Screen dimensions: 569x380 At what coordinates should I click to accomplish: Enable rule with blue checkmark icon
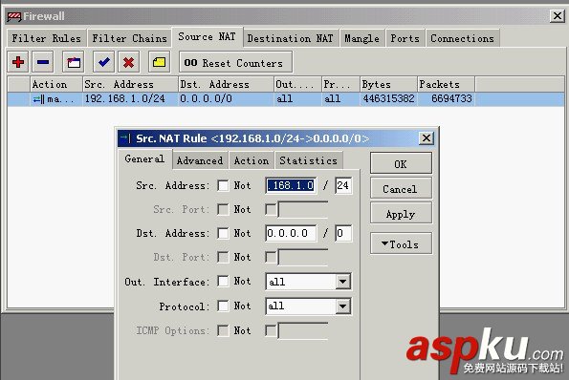click(104, 62)
